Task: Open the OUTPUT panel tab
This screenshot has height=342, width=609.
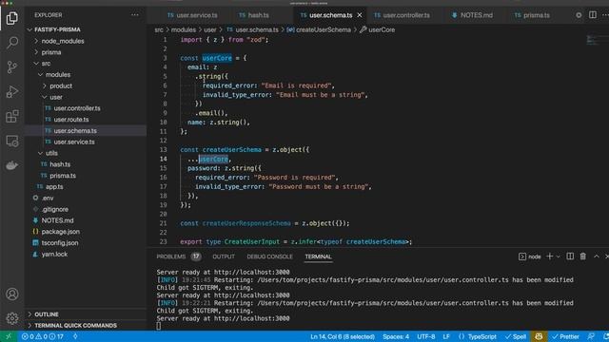Action: [224, 256]
